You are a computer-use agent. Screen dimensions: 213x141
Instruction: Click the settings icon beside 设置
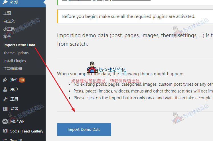click(5, 109)
